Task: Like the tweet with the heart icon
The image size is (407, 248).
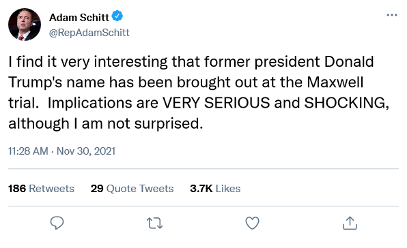Action: 252,223
